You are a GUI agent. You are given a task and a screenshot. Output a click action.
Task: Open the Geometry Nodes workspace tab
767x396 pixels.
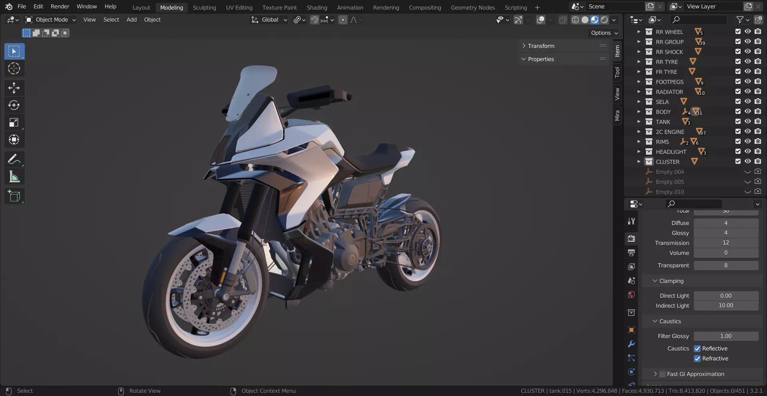(x=473, y=7)
